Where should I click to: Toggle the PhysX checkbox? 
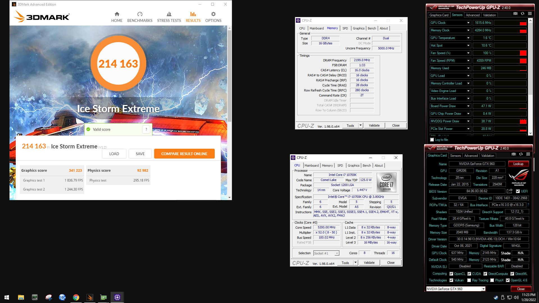coord(492,280)
